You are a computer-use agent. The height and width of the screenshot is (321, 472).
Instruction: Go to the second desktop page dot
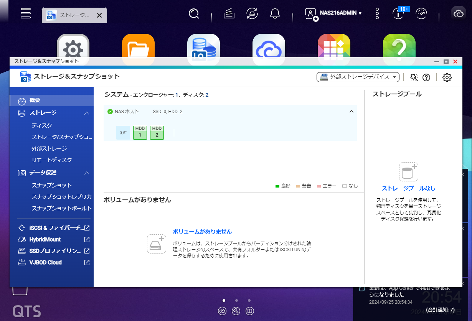(x=237, y=301)
